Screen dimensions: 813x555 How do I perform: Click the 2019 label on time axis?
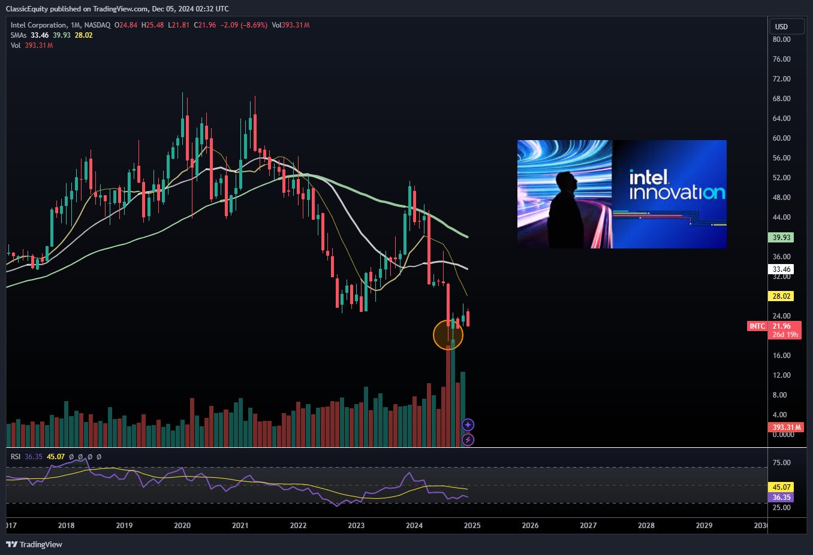click(x=124, y=526)
